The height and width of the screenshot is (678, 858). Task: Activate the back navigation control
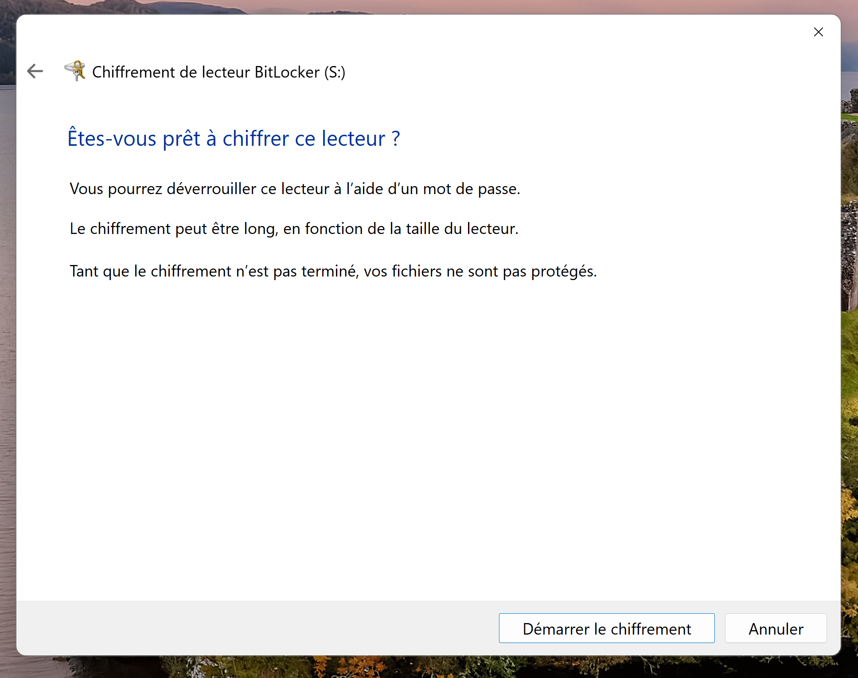click(35, 71)
